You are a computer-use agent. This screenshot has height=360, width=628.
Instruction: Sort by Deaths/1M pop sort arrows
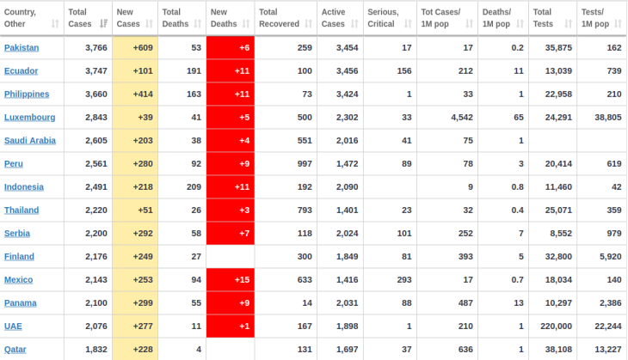tap(520, 24)
